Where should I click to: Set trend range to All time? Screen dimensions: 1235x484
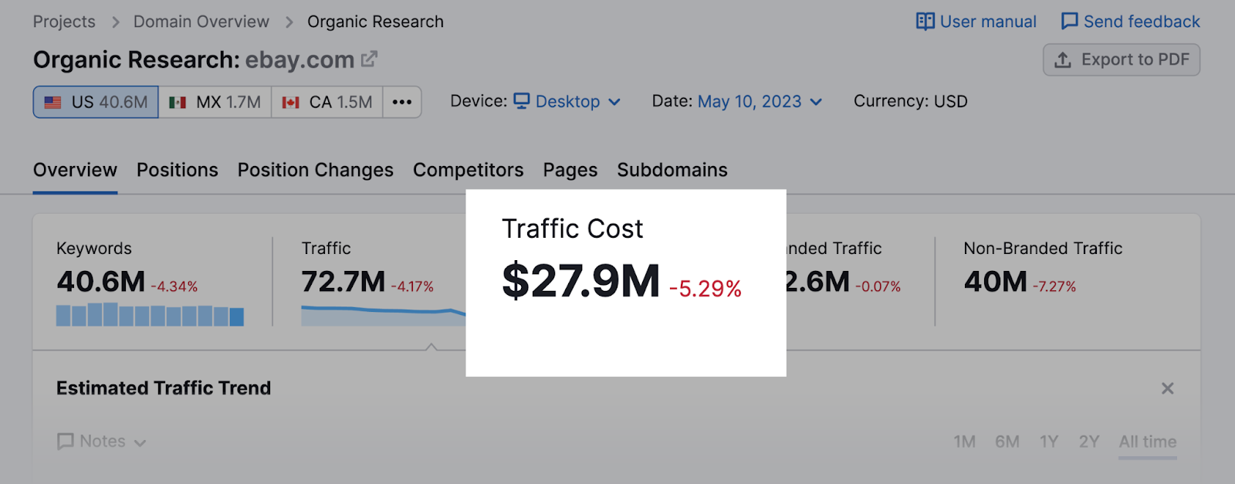(x=1148, y=442)
